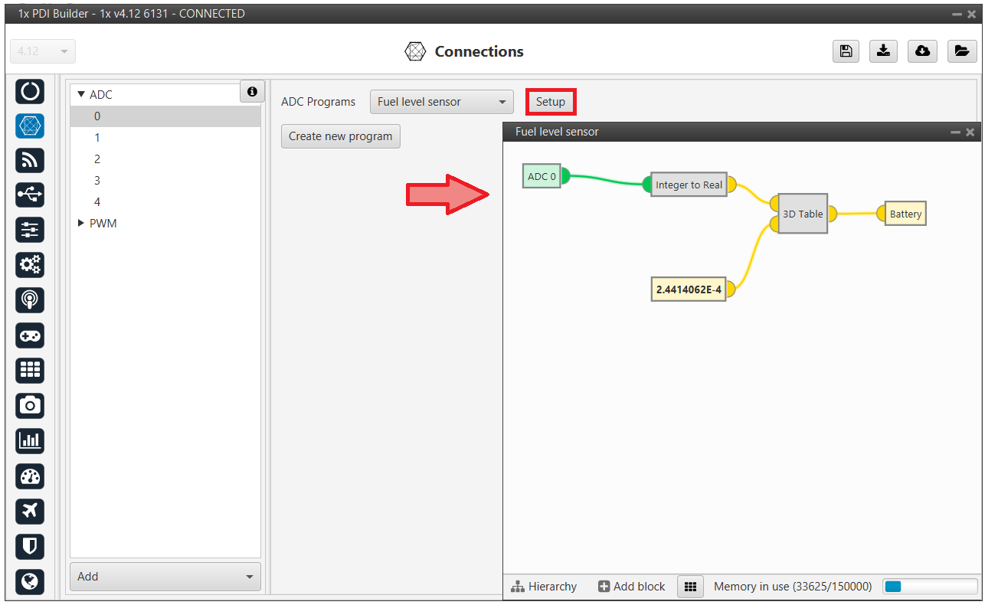Image resolution: width=985 pixels, height=605 pixels.
Task: Open the 4.12 version dropdown
Action: click(x=43, y=51)
